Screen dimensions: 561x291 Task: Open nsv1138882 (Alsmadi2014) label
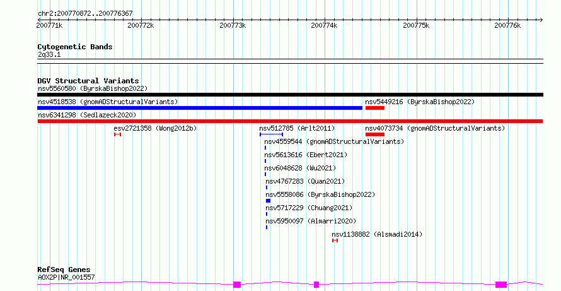[x=377, y=234]
